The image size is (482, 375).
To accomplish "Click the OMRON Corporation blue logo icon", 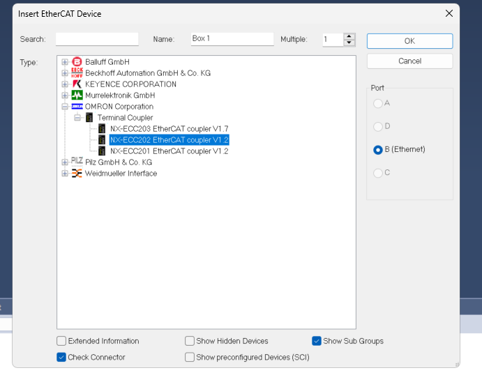I will click(x=77, y=107).
